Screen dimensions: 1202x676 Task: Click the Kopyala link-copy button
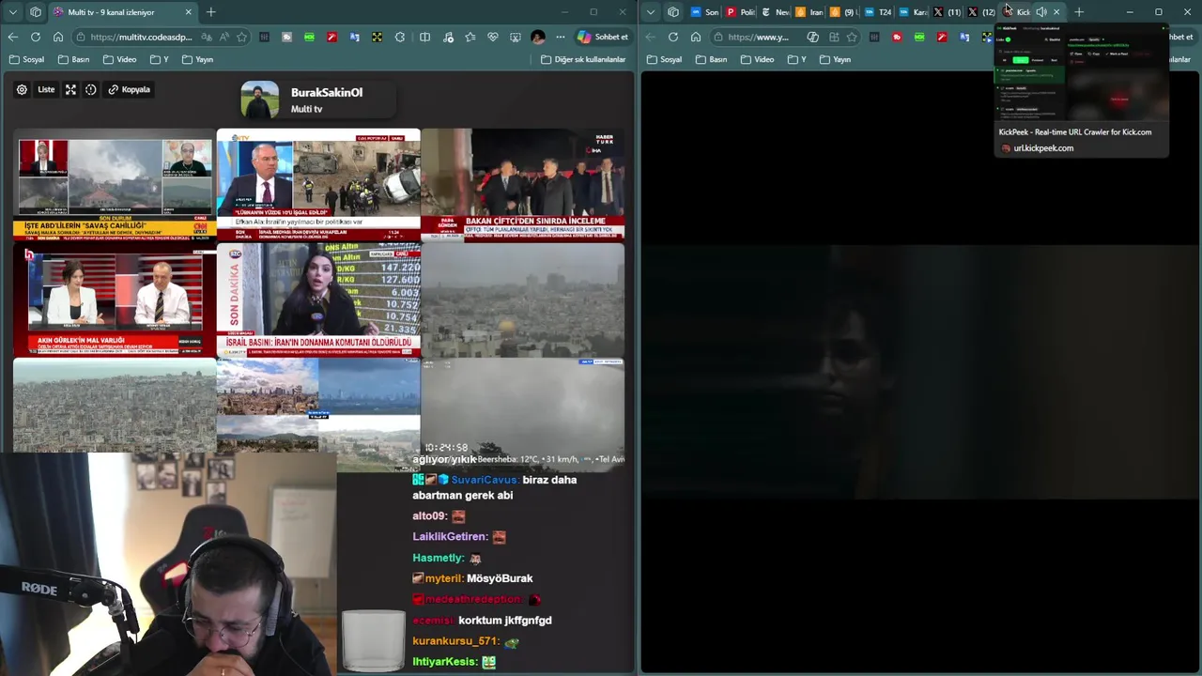129,90
